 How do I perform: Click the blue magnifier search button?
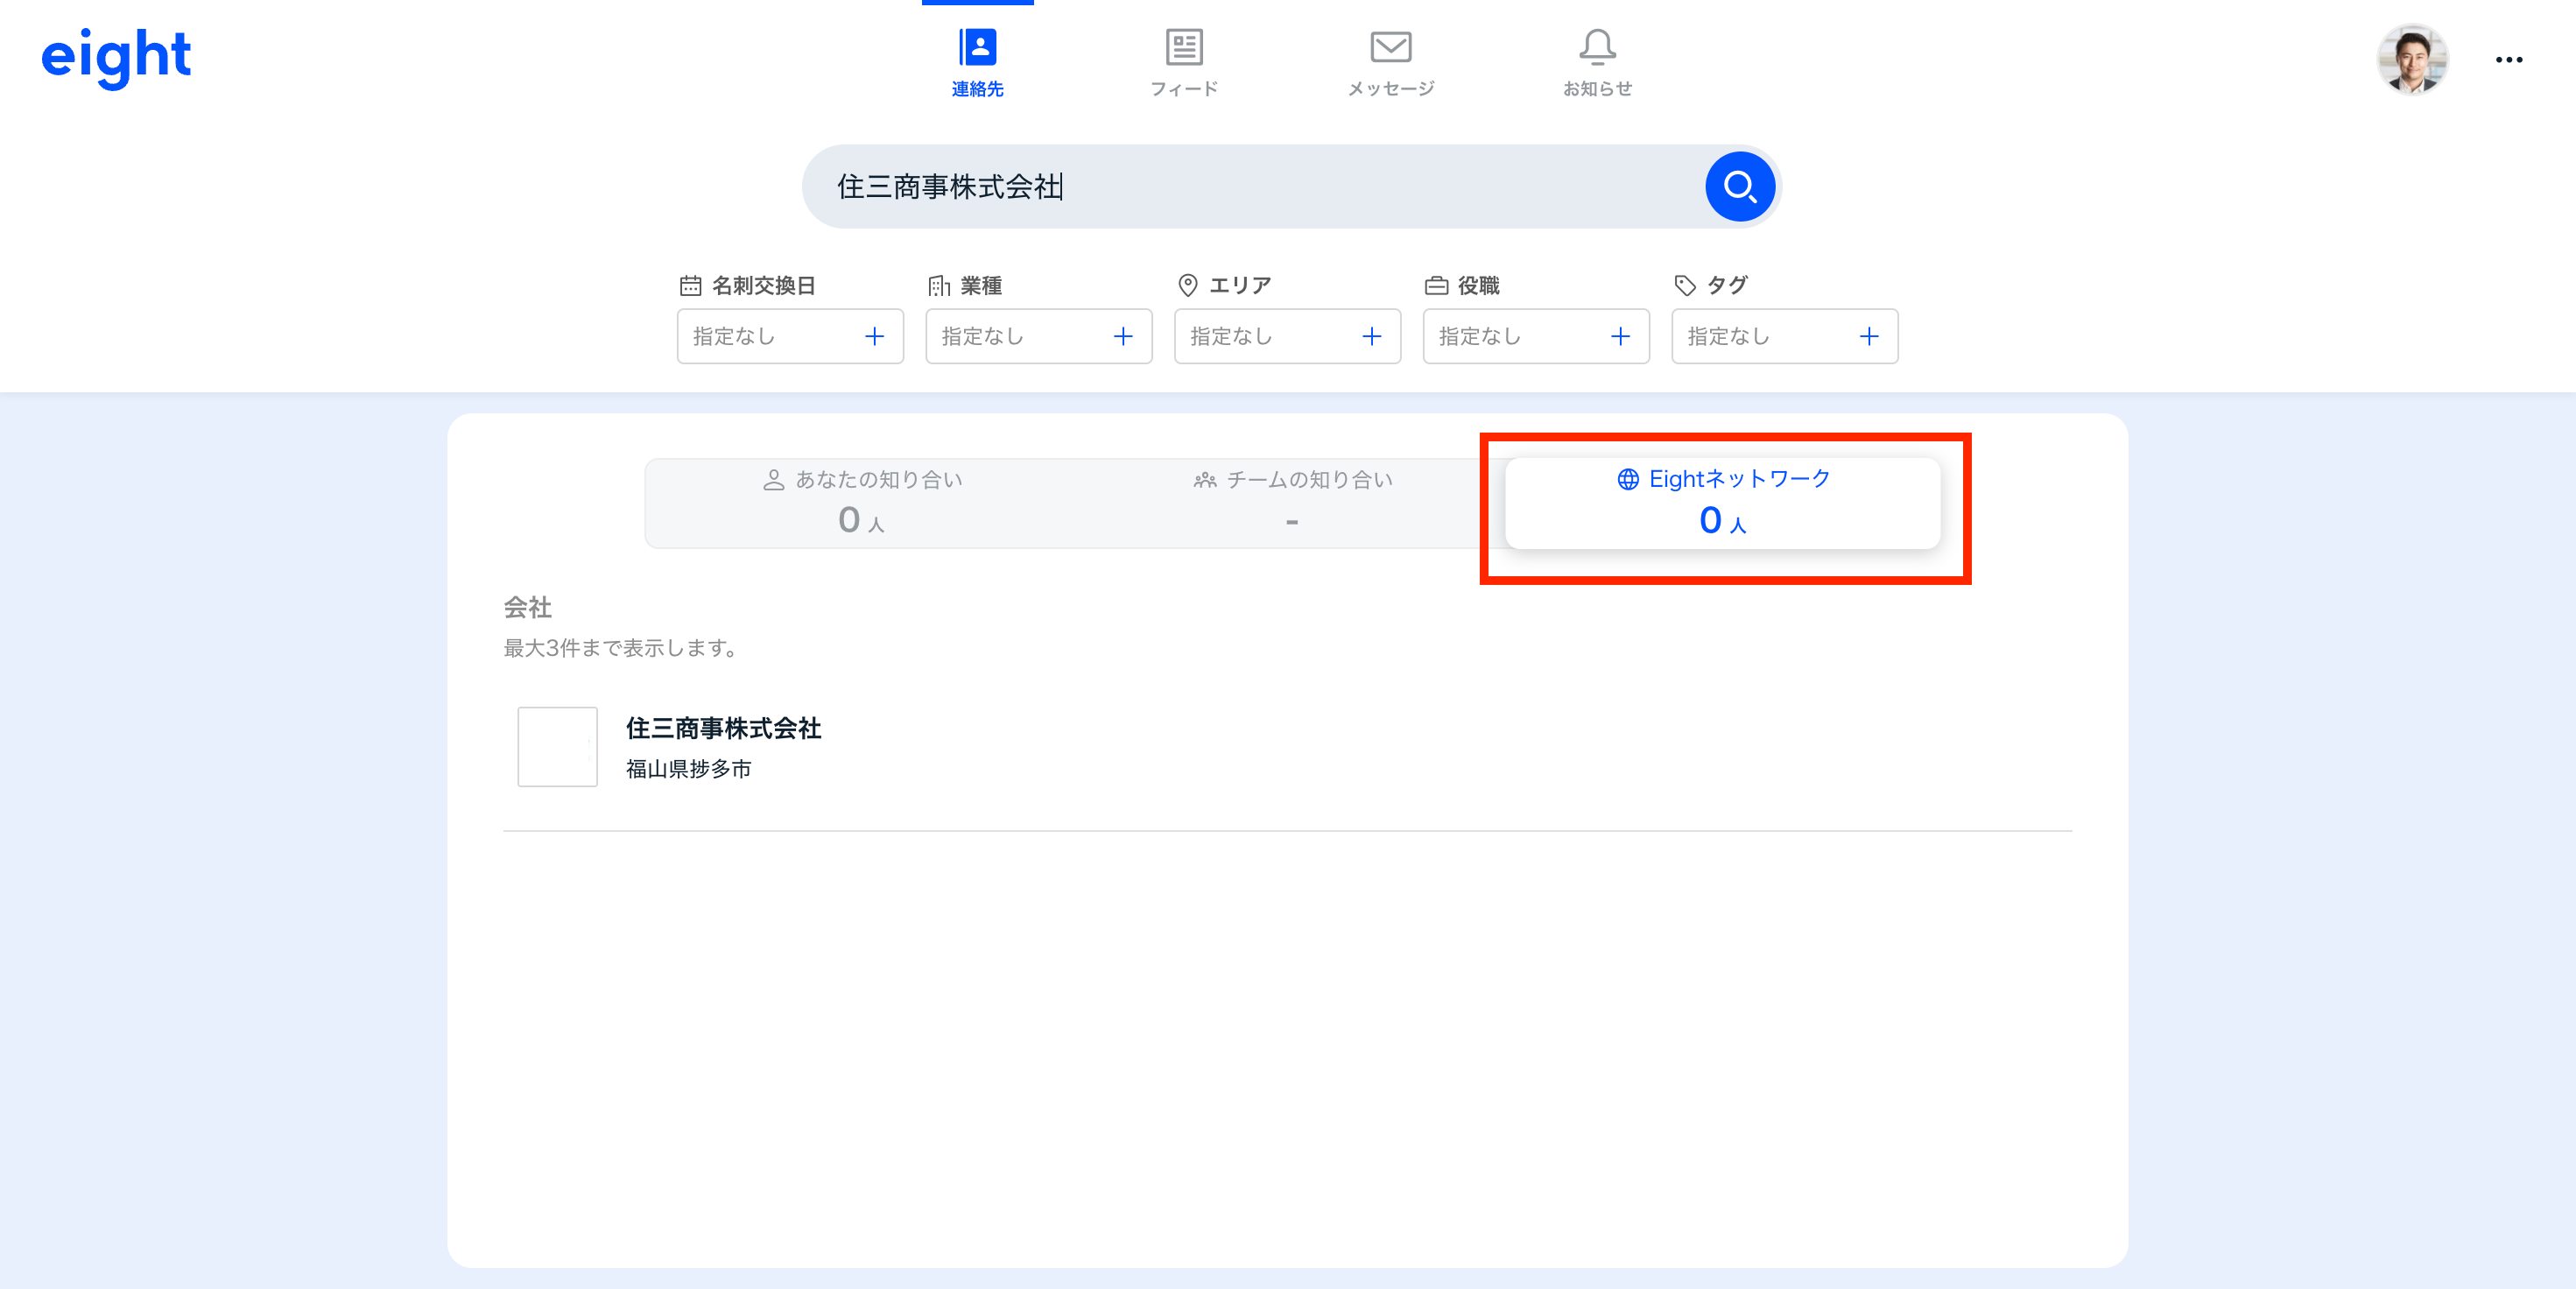point(1740,187)
